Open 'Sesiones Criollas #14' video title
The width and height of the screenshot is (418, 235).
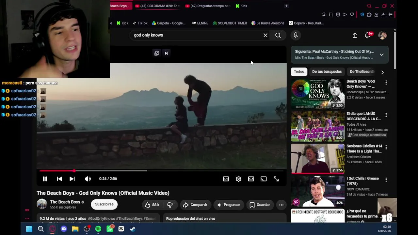pyautogui.click(x=364, y=149)
